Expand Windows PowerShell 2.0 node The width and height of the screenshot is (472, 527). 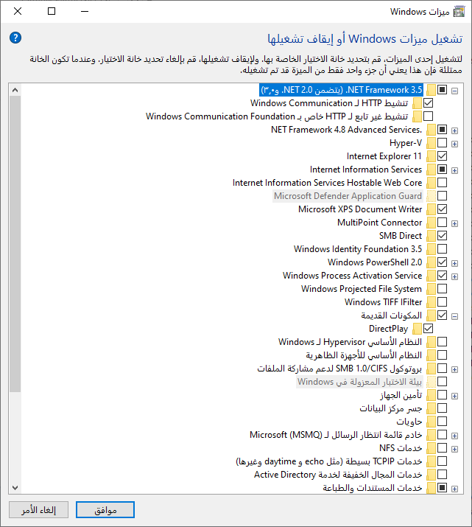click(454, 264)
